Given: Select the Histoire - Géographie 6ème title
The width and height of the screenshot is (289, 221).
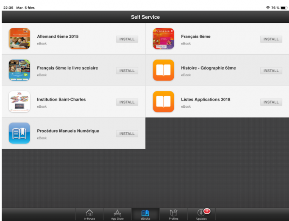Looking at the screenshot, I should [208, 68].
